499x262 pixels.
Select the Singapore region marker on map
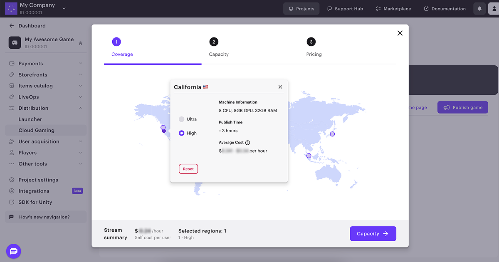tap(309, 156)
